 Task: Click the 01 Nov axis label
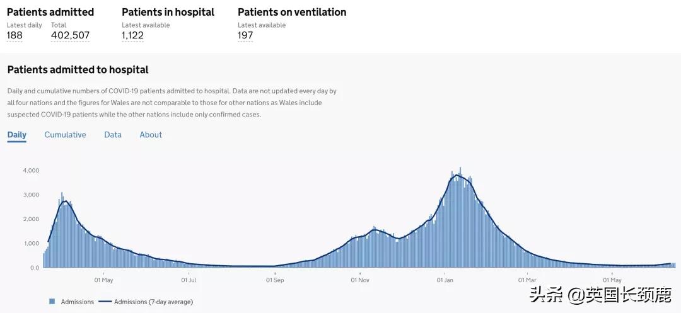pyautogui.click(x=359, y=280)
